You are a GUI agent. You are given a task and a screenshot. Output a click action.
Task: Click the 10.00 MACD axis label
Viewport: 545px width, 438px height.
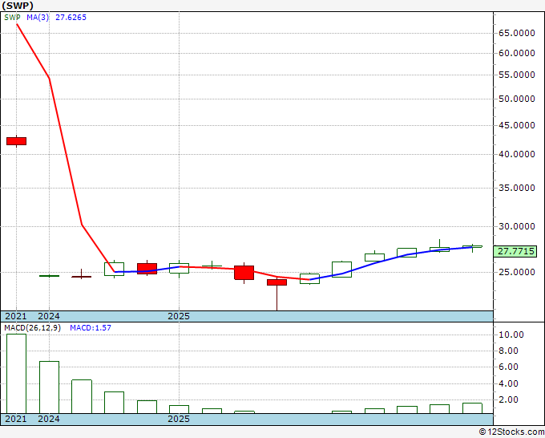511,335
